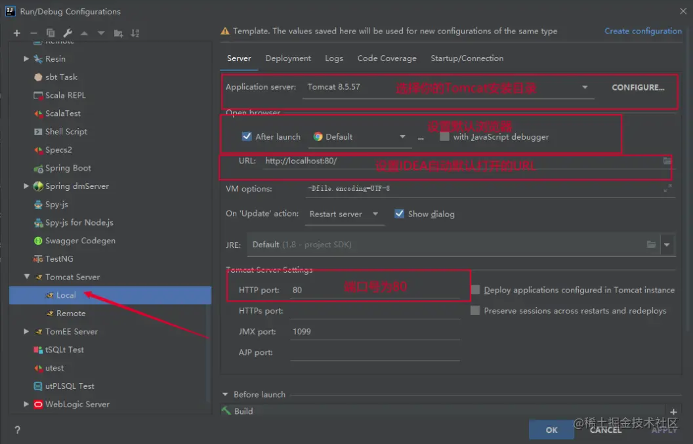
Task: Click the Create configuration link
Action: click(x=643, y=31)
